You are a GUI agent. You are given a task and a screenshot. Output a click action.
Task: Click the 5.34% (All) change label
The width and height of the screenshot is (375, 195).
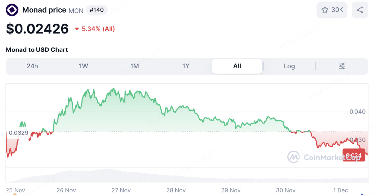pos(98,29)
